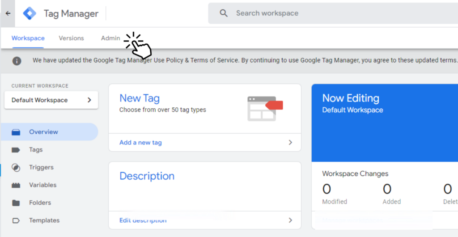
Task: Click 'Choose from over 50 tag types'
Action: (x=163, y=110)
